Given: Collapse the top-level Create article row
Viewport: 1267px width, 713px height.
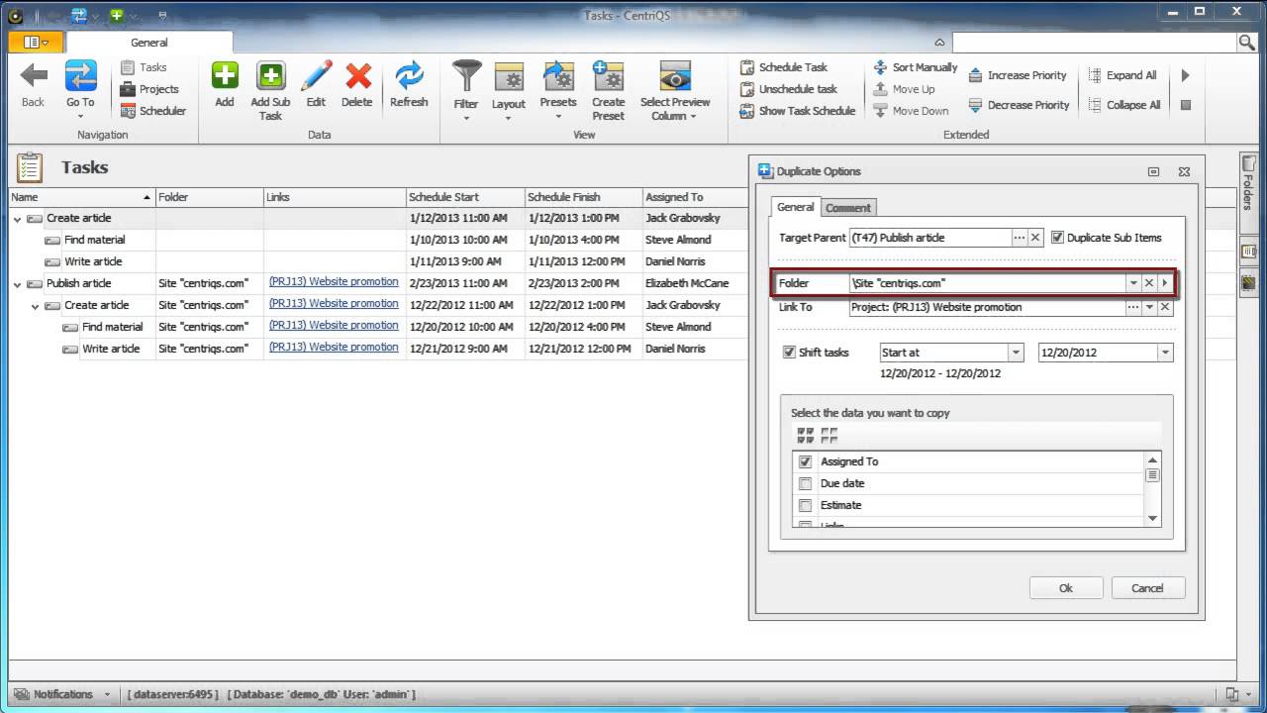Looking at the screenshot, I should 17,218.
